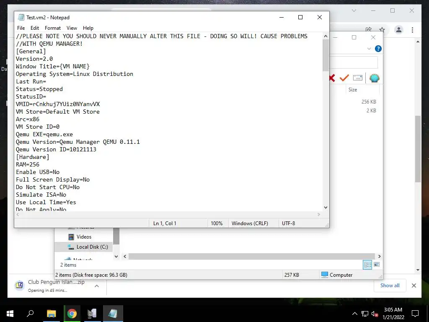The image size is (429, 322).
Task: Click the Chrome share page icon
Action: pos(369,30)
